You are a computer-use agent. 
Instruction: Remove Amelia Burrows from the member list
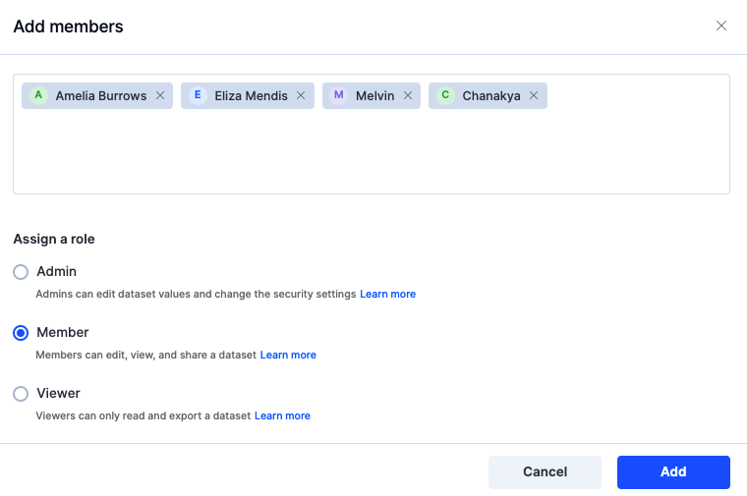[x=160, y=95]
